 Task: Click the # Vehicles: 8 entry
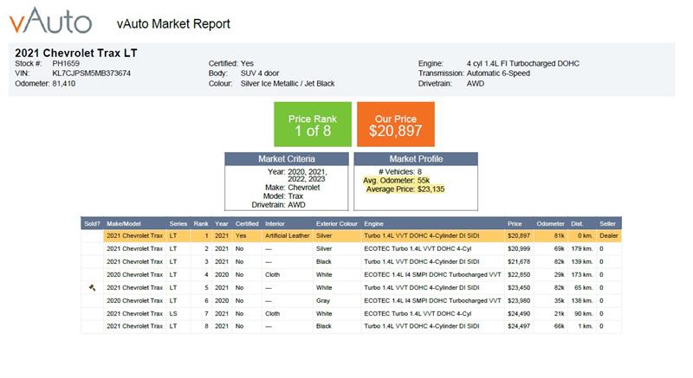(x=400, y=171)
